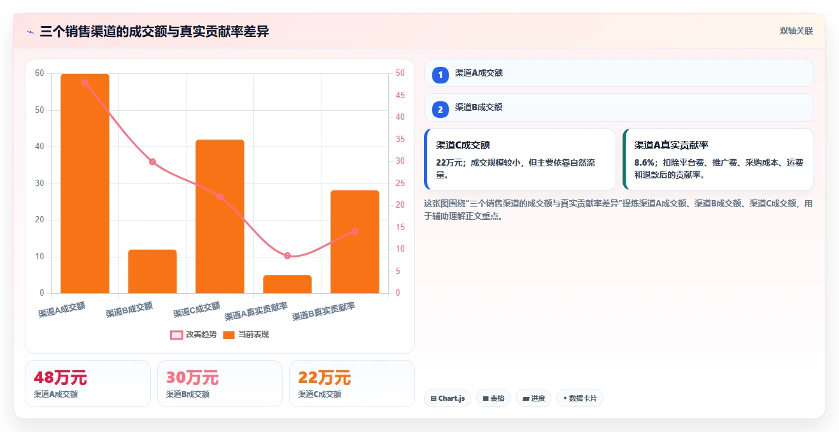This screenshot has width=839, height=432.
Task: Select the numbered badge 2 for 渠道B成交额
Action: 440,109
